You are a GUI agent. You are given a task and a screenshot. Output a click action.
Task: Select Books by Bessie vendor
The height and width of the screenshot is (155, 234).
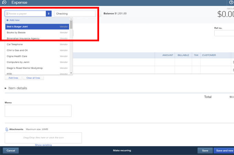37,33
